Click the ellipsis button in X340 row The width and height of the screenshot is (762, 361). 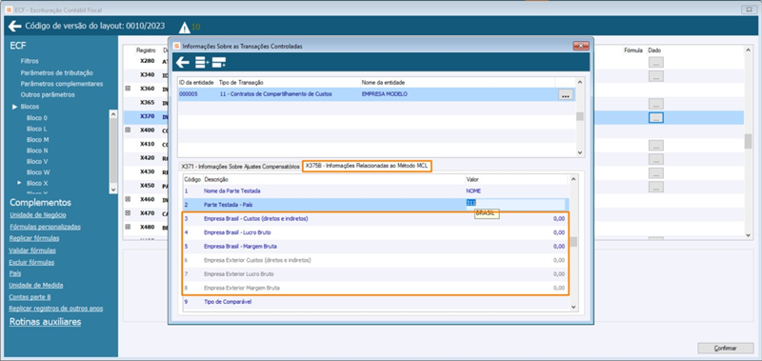[656, 76]
